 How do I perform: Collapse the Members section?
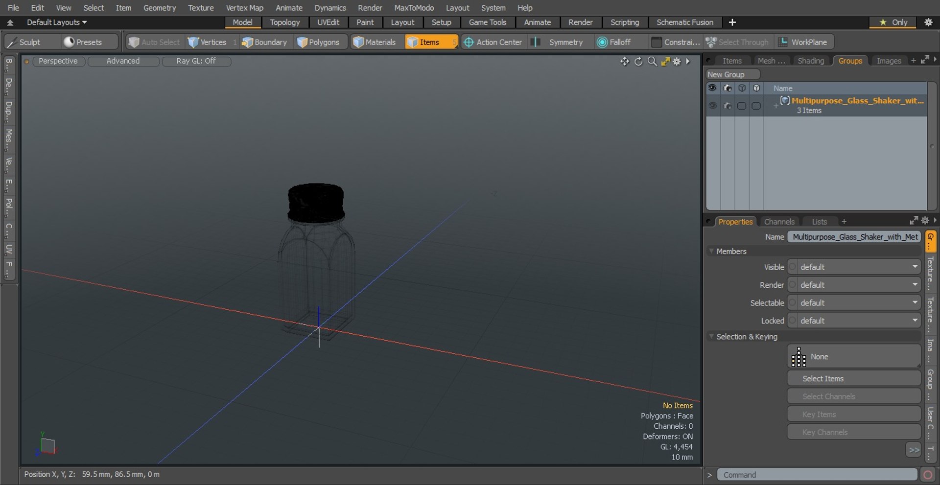pyautogui.click(x=711, y=251)
